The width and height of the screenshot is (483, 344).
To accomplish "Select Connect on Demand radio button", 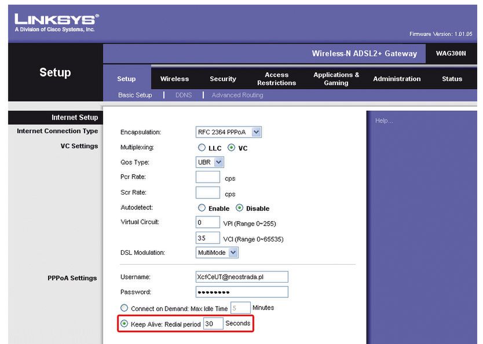I will [124, 308].
